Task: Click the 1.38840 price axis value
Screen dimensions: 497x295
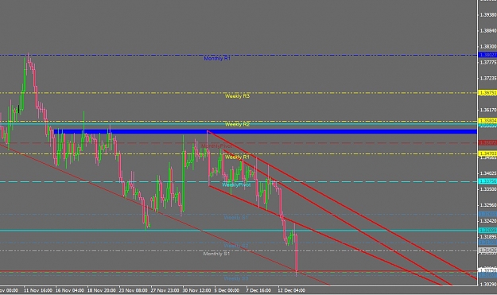Action: [x=488, y=31]
